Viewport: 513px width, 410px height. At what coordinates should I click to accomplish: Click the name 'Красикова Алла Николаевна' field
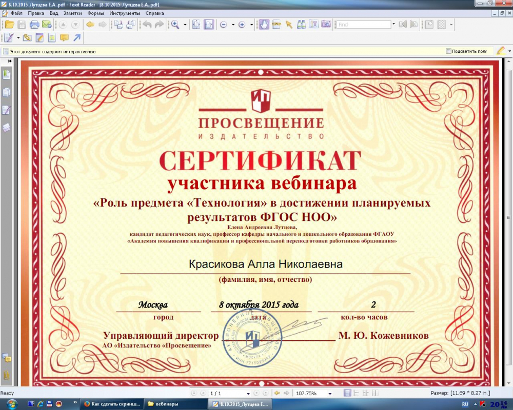(265, 264)
